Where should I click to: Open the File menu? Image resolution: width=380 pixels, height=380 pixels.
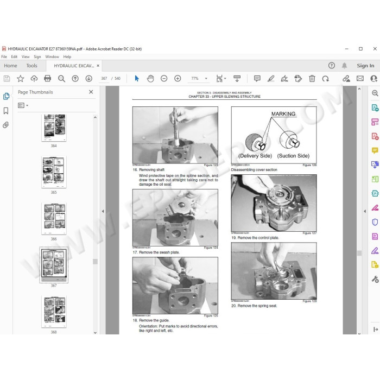click(4, 56)
